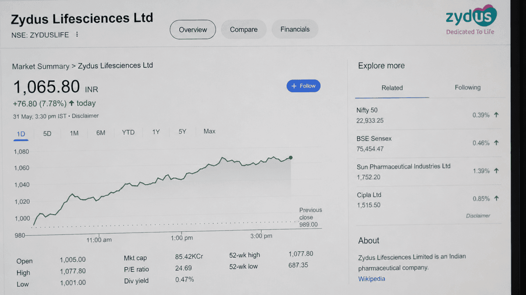
Task: Click the About section heading
Action: point(369,240)
